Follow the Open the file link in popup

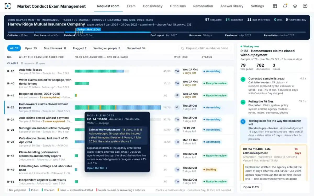[97, 168]
